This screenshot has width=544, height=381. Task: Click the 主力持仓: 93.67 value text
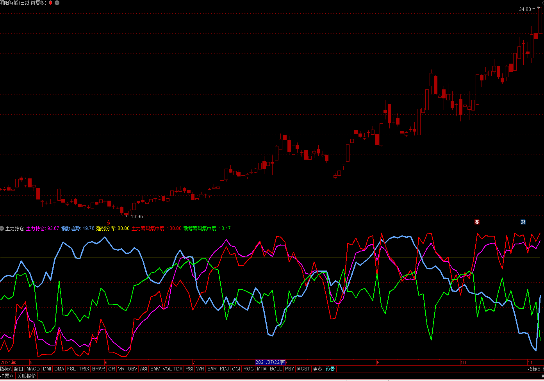[x=43, y=228]
